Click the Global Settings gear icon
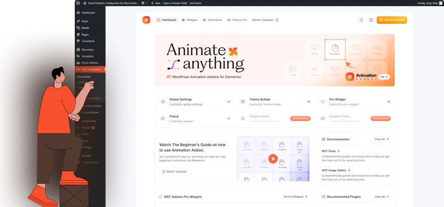Screen dimensions: 444x207 163,101
